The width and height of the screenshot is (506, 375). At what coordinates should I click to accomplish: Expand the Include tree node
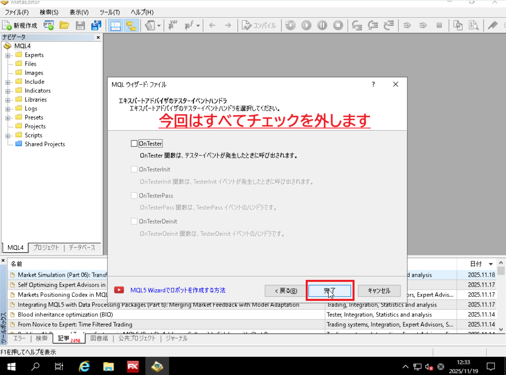9,81
